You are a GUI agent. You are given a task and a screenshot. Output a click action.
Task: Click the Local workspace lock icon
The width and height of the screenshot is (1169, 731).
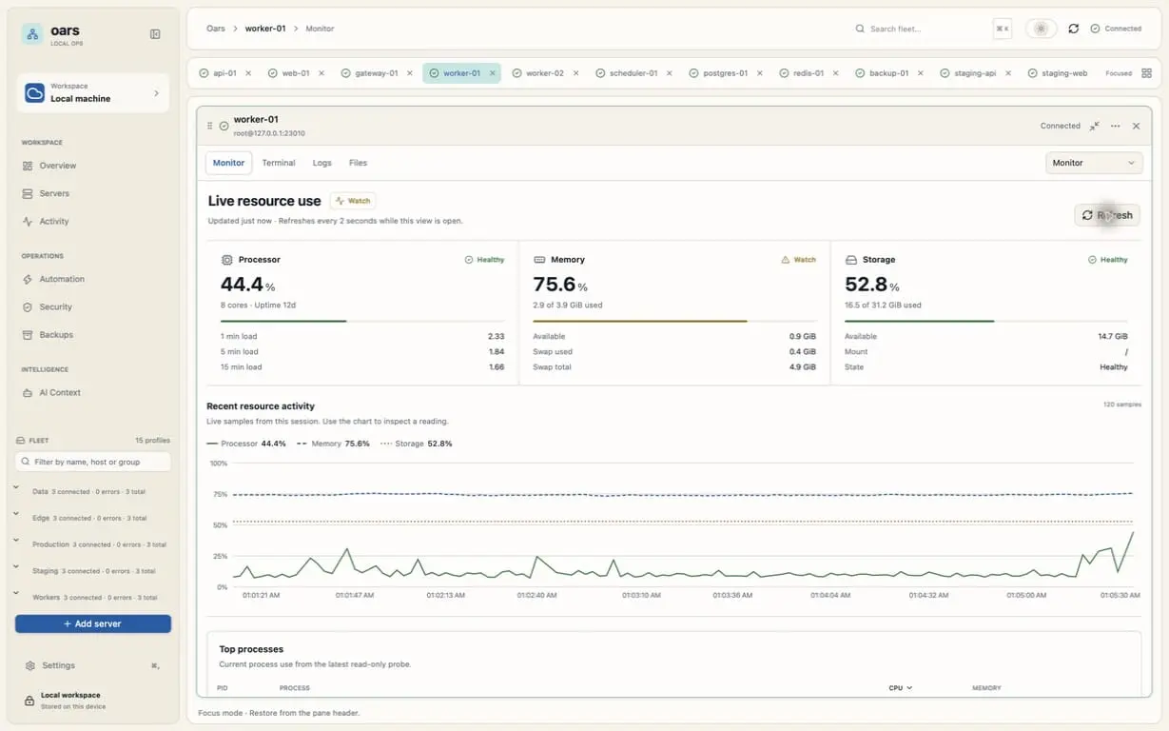pyautogui.click(x=29, y=701)
